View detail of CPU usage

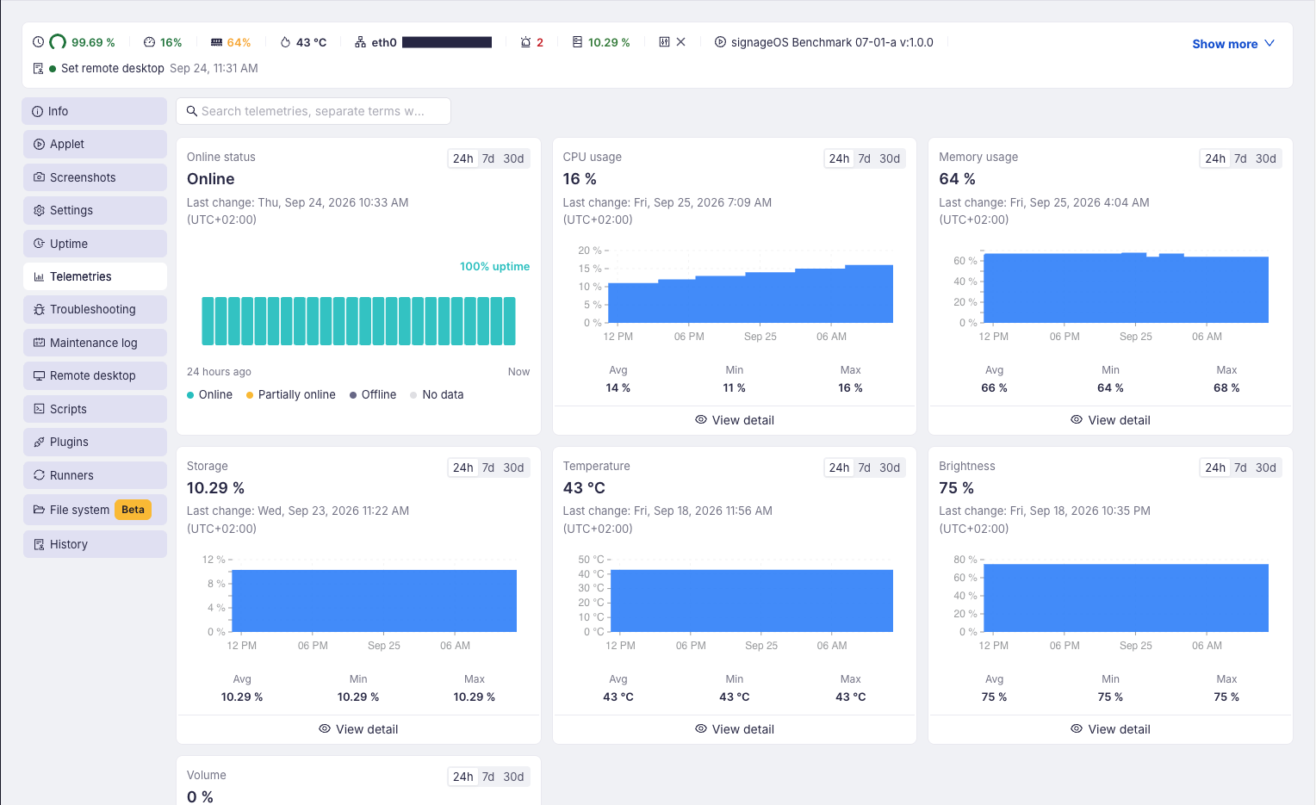click(x=735, y=420)
